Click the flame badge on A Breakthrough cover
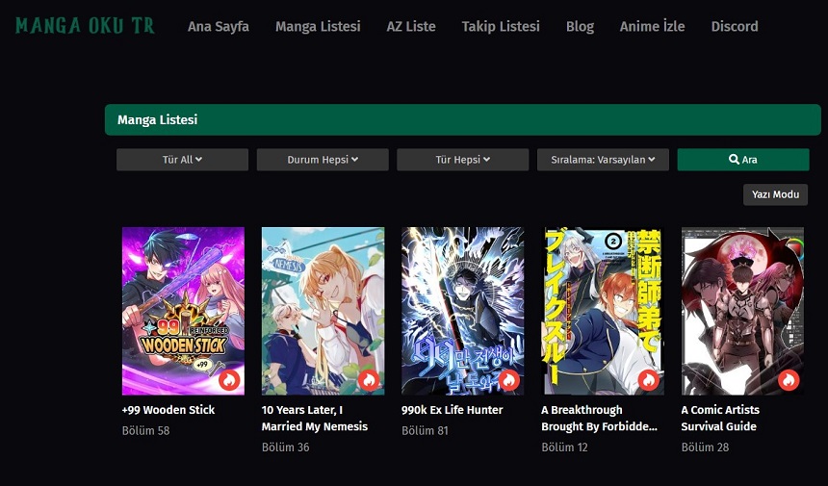Viewport: 828px width, 486px height. click(649, 379)
